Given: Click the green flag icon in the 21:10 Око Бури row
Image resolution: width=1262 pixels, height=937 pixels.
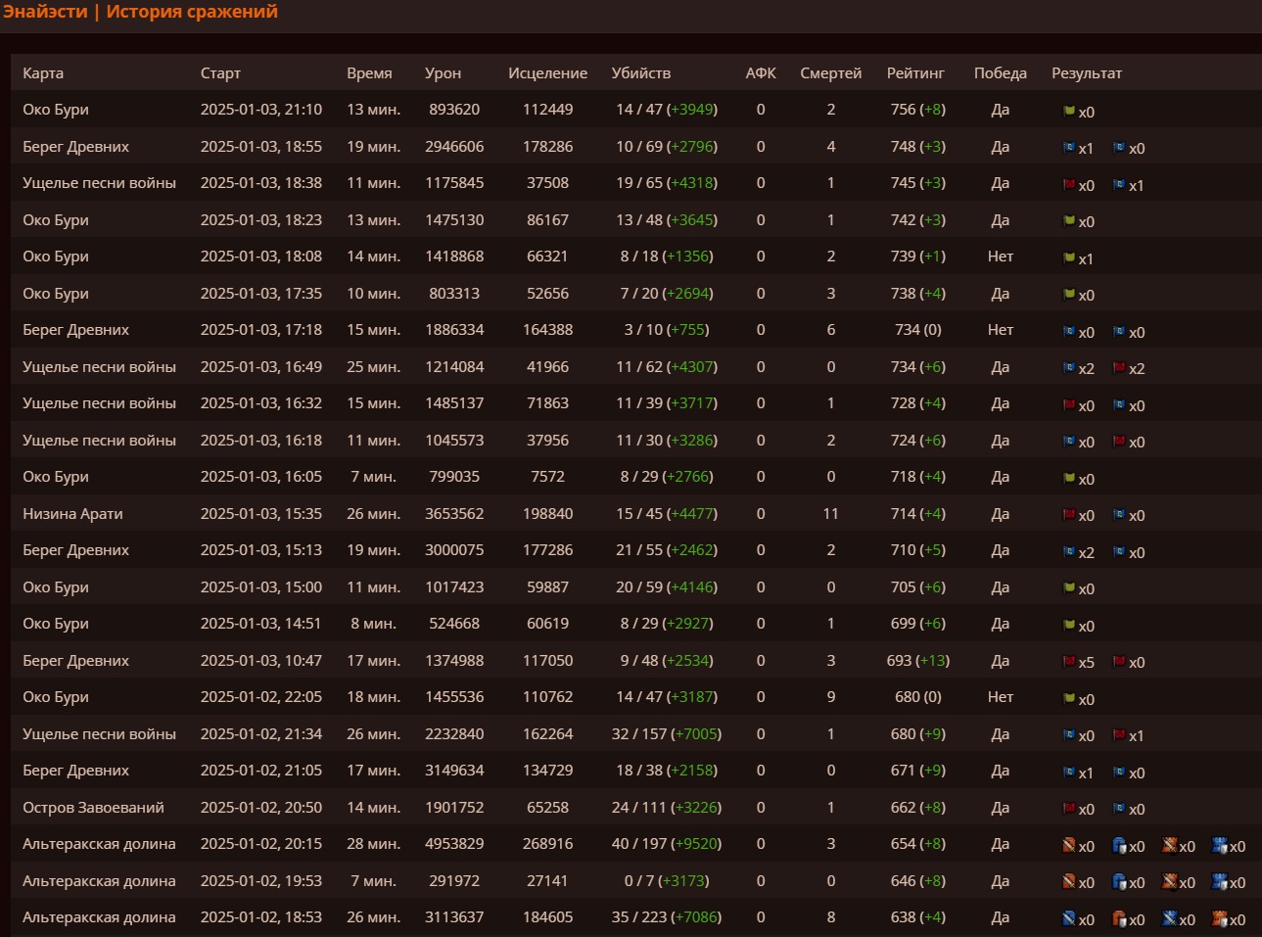Looking at the screenshot, I should (x=1069, y=111).
